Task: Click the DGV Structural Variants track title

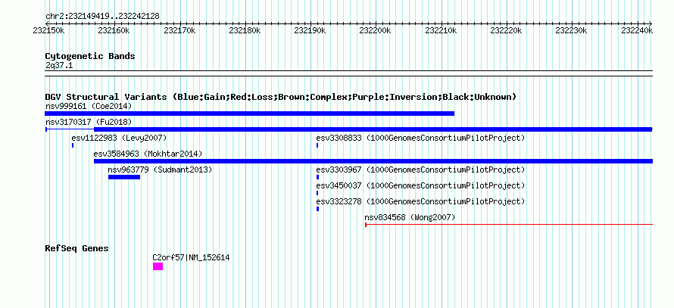Action: [280, 97]
